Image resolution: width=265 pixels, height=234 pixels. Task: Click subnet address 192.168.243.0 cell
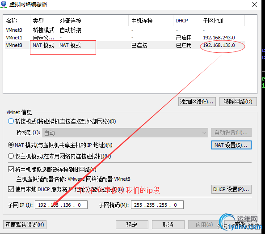click(x=219, y=38)
